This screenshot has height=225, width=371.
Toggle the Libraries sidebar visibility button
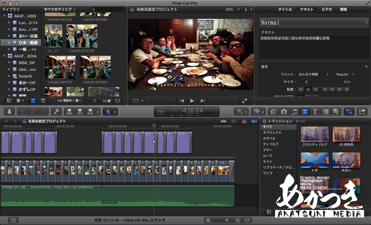9,101
